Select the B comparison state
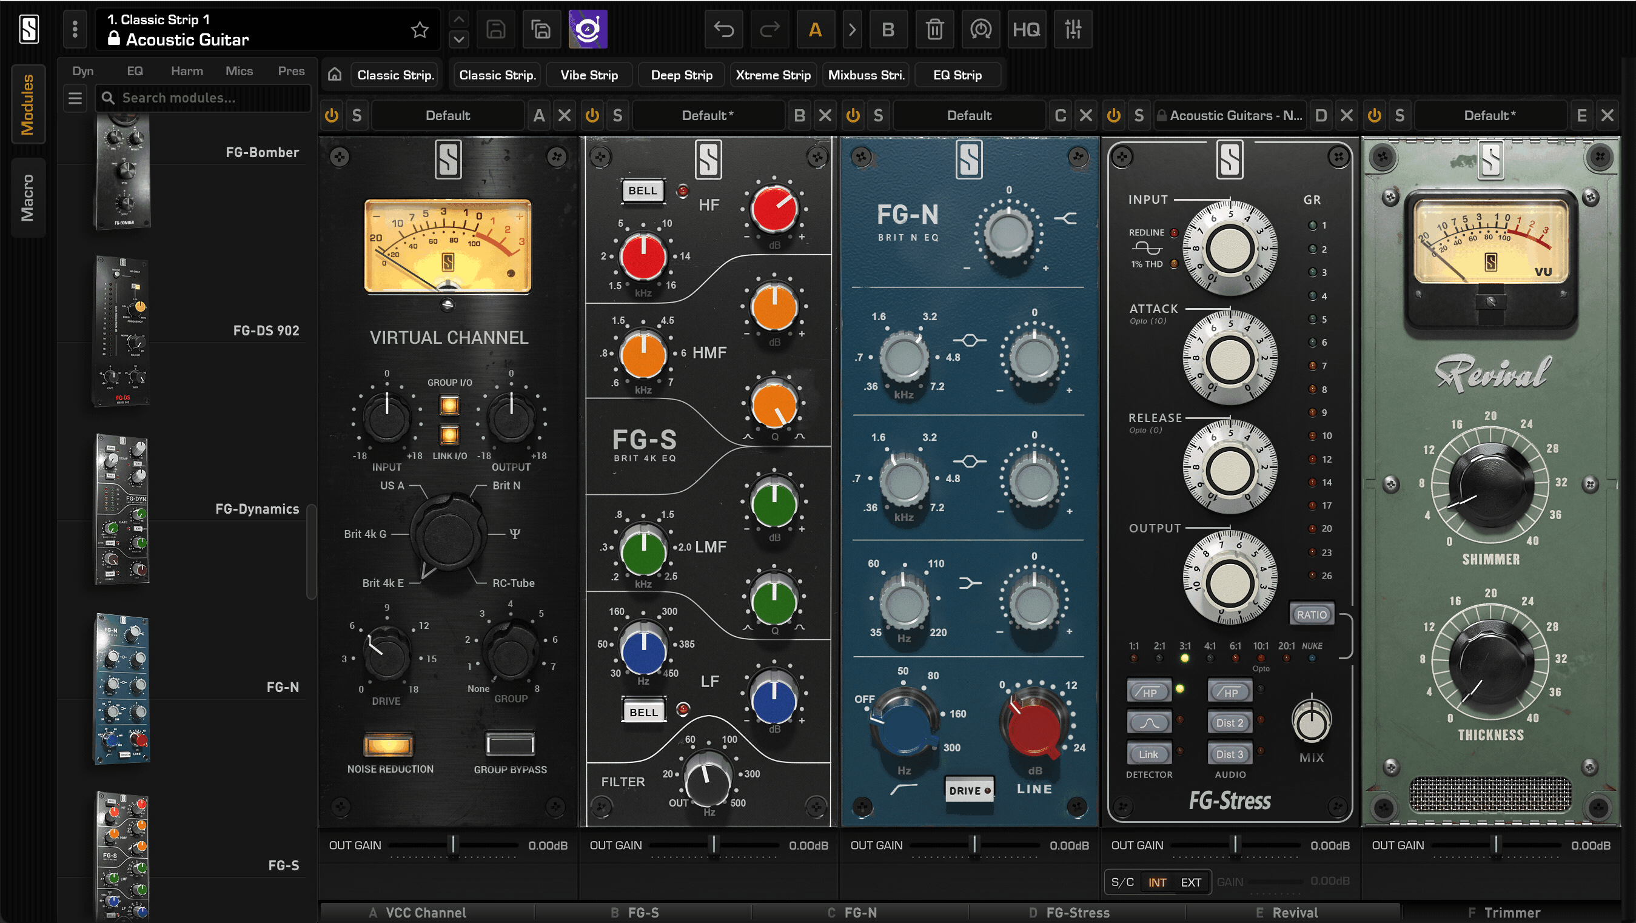Screen dimensions: 1636x923 pos(888,29)
